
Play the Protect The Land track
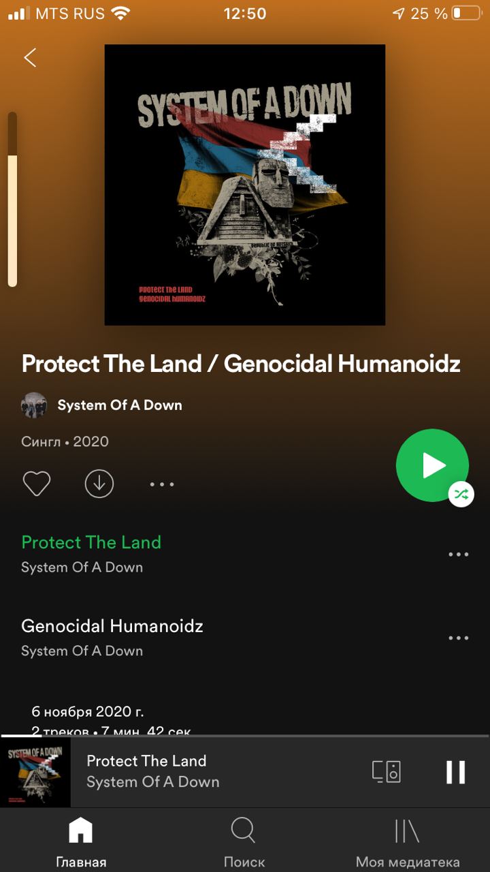(91, 542)
